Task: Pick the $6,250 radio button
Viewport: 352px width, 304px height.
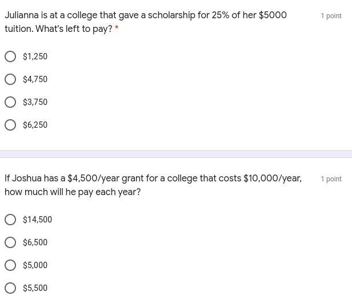Action: 10,125
